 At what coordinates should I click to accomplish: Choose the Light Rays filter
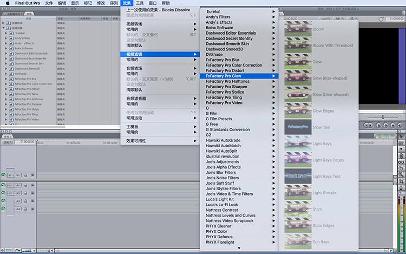(318, 144)
